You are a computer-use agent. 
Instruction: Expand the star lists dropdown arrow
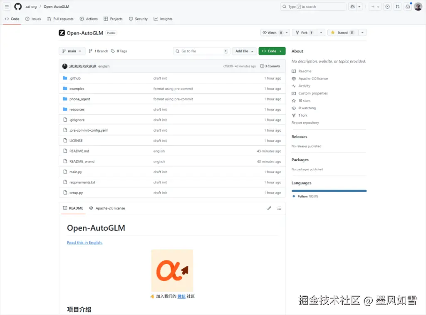click(x=362, y=32)
